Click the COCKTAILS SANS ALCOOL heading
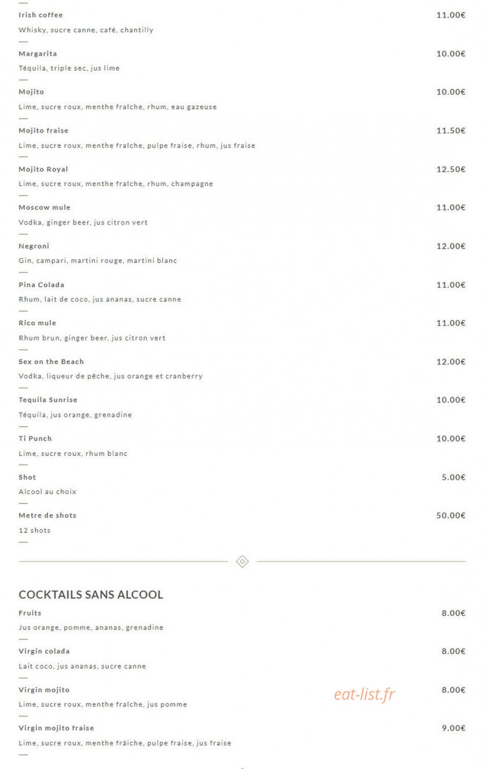The image size is (486, 769). (x=91, y=595)
